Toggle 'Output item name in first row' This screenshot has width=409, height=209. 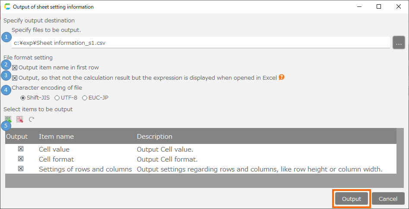(x=15, y=68)
